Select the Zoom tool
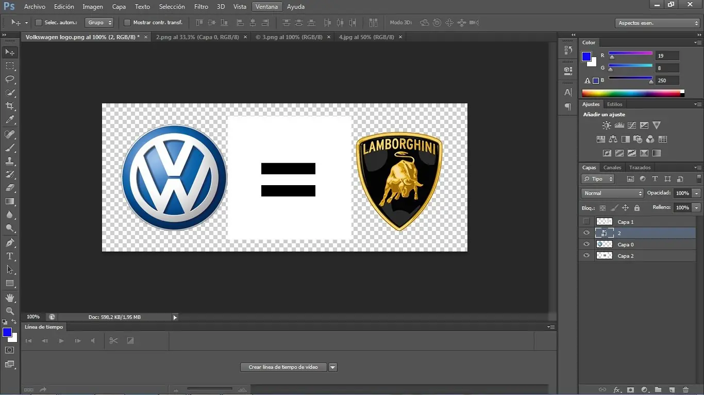The height and width of the screenshot is (395, 704). tap(10, 311)
